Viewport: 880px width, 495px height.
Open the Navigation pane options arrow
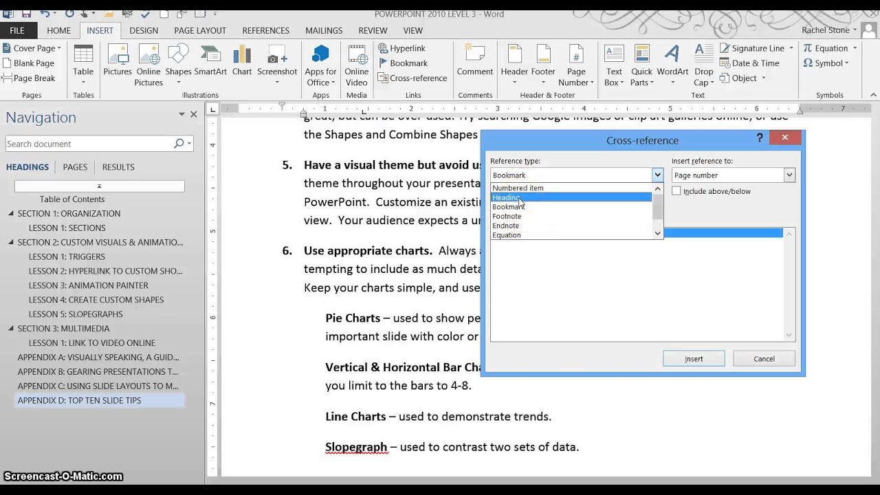(181, 115)
